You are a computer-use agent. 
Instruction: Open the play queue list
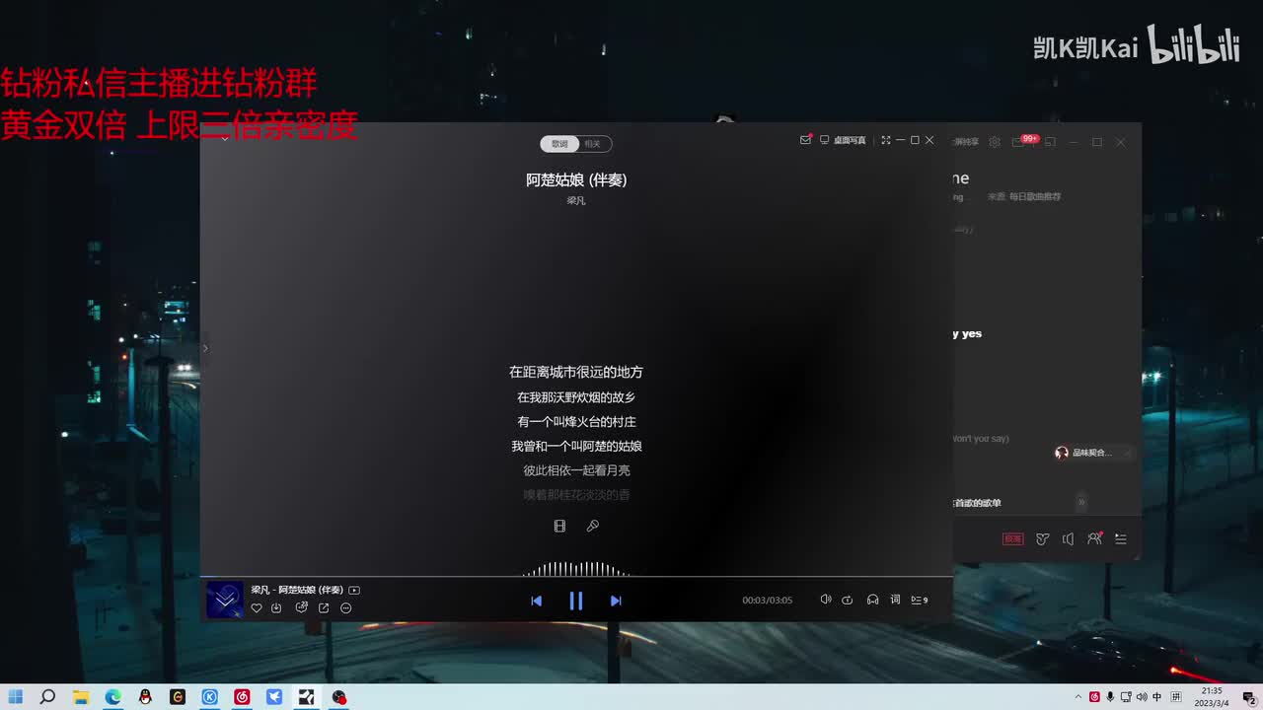tap(919, 600)
